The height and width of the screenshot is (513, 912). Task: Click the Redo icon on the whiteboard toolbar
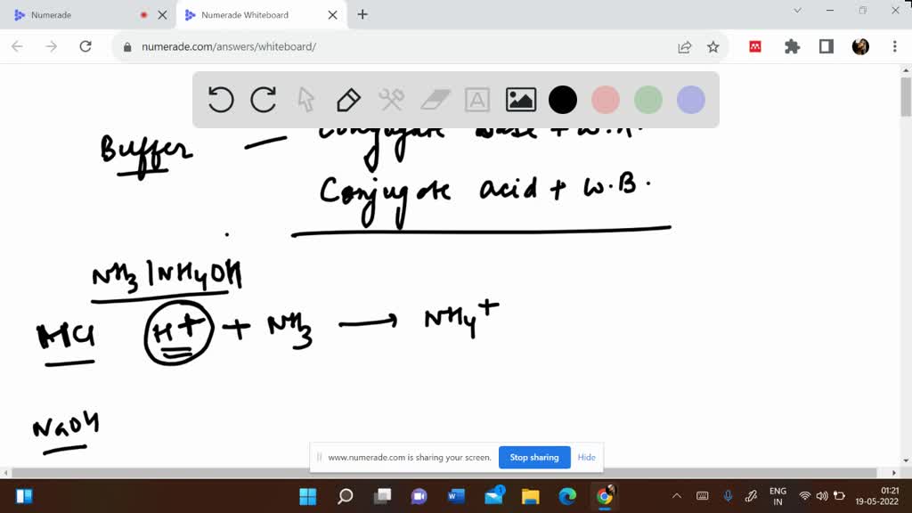[x=263, y=100]
